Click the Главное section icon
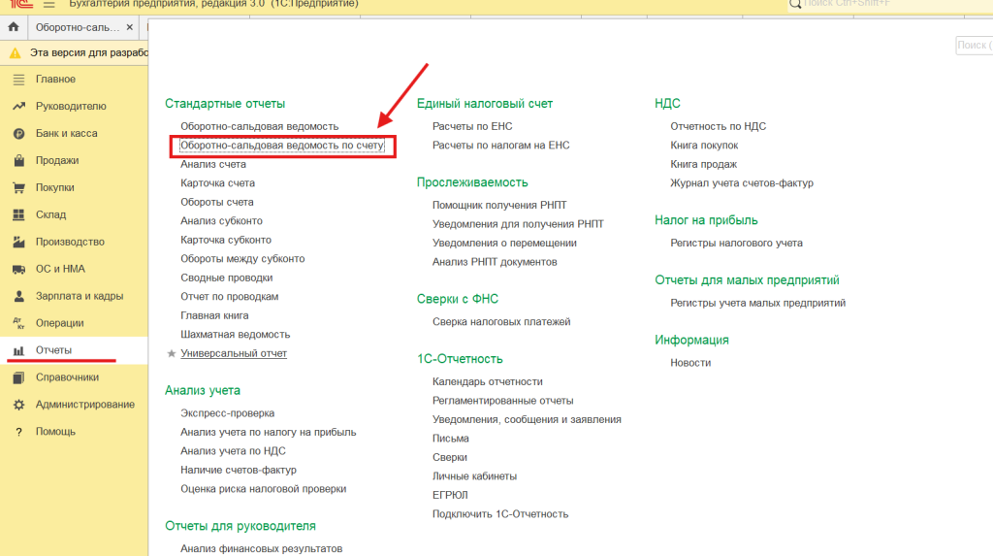Screen dimensions: 993x556 point(19,80)
